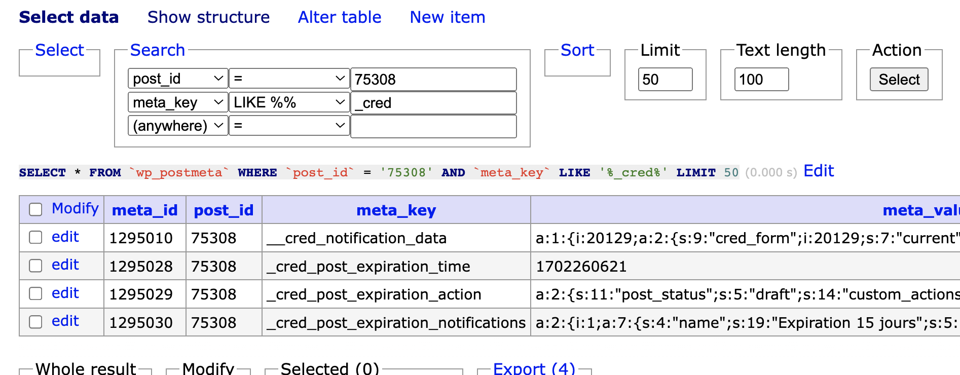Sort by the post_id column header

[x=224, y=210]
